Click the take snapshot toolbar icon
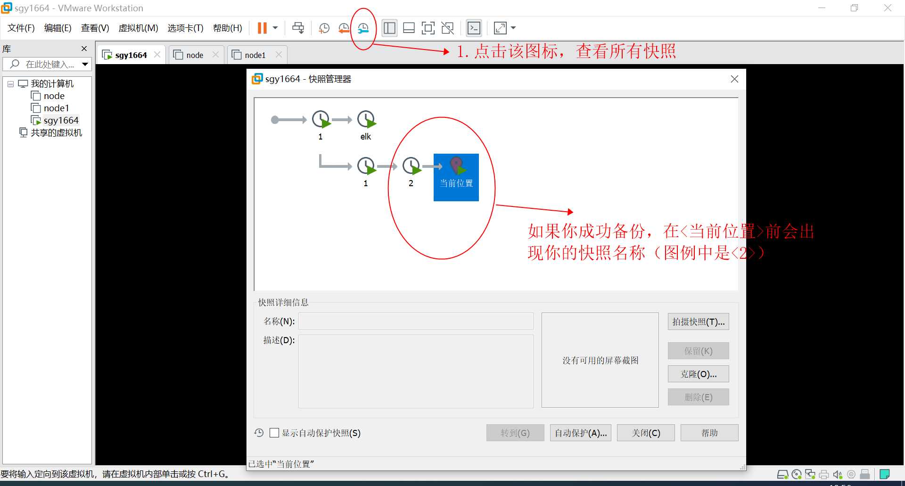The height and width of the screenshot is (486, 905). click(x=324, y=28)
